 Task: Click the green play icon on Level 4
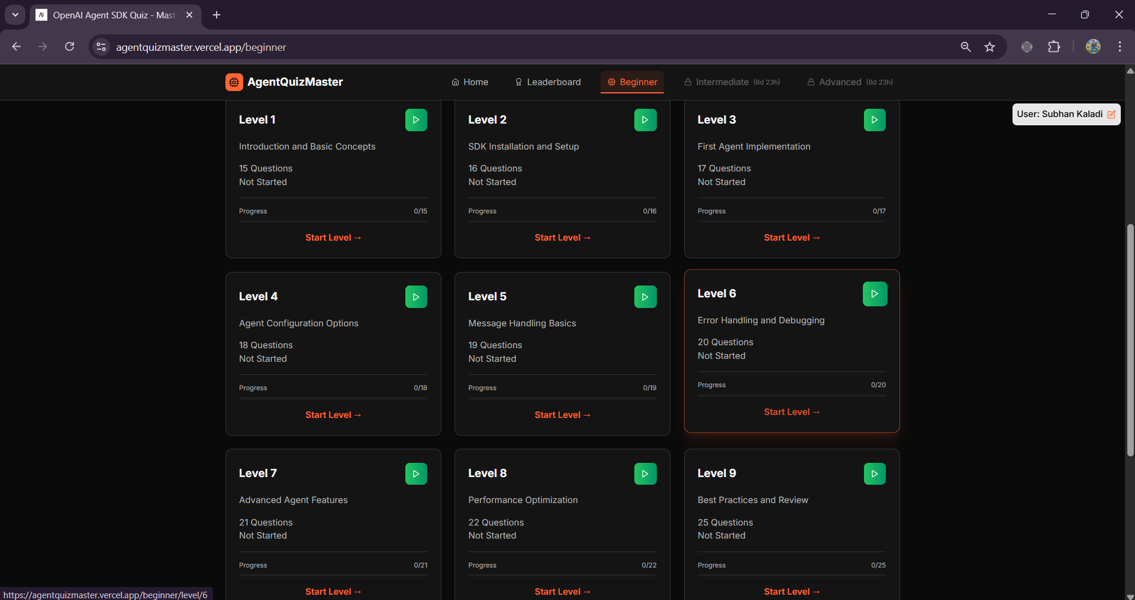coord(416,297)
